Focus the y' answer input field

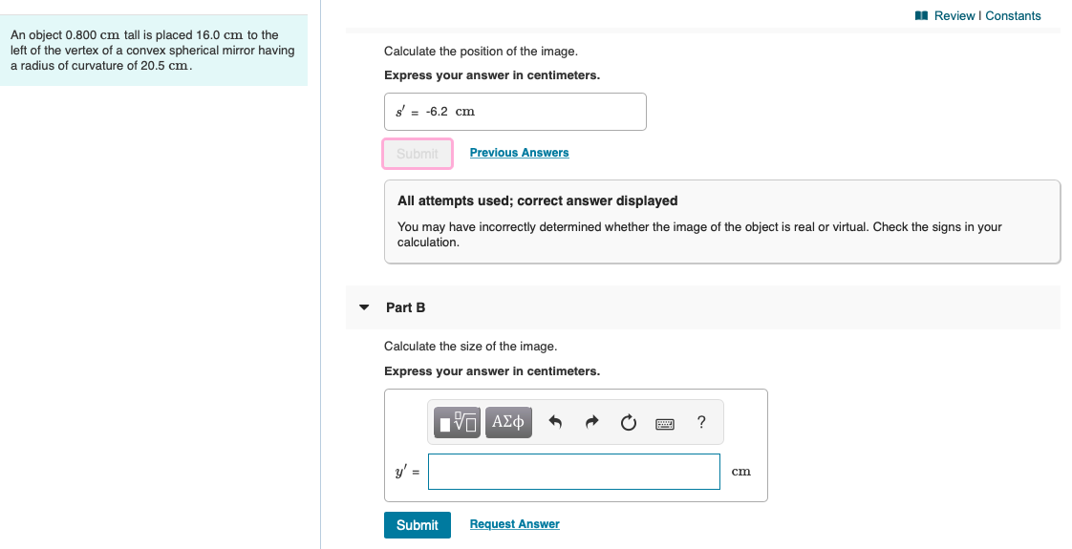[573, 471]
